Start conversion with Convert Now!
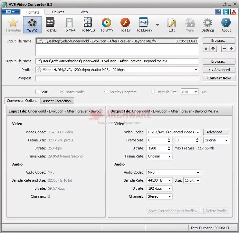This screenshot has height=233, width=239. pos(219,78)
